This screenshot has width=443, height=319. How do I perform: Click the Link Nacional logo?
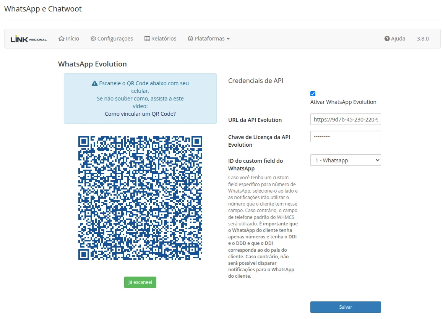click(x=28, y=39)
